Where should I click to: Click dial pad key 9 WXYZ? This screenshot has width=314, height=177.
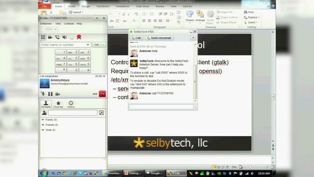click(x=85, y=64)
